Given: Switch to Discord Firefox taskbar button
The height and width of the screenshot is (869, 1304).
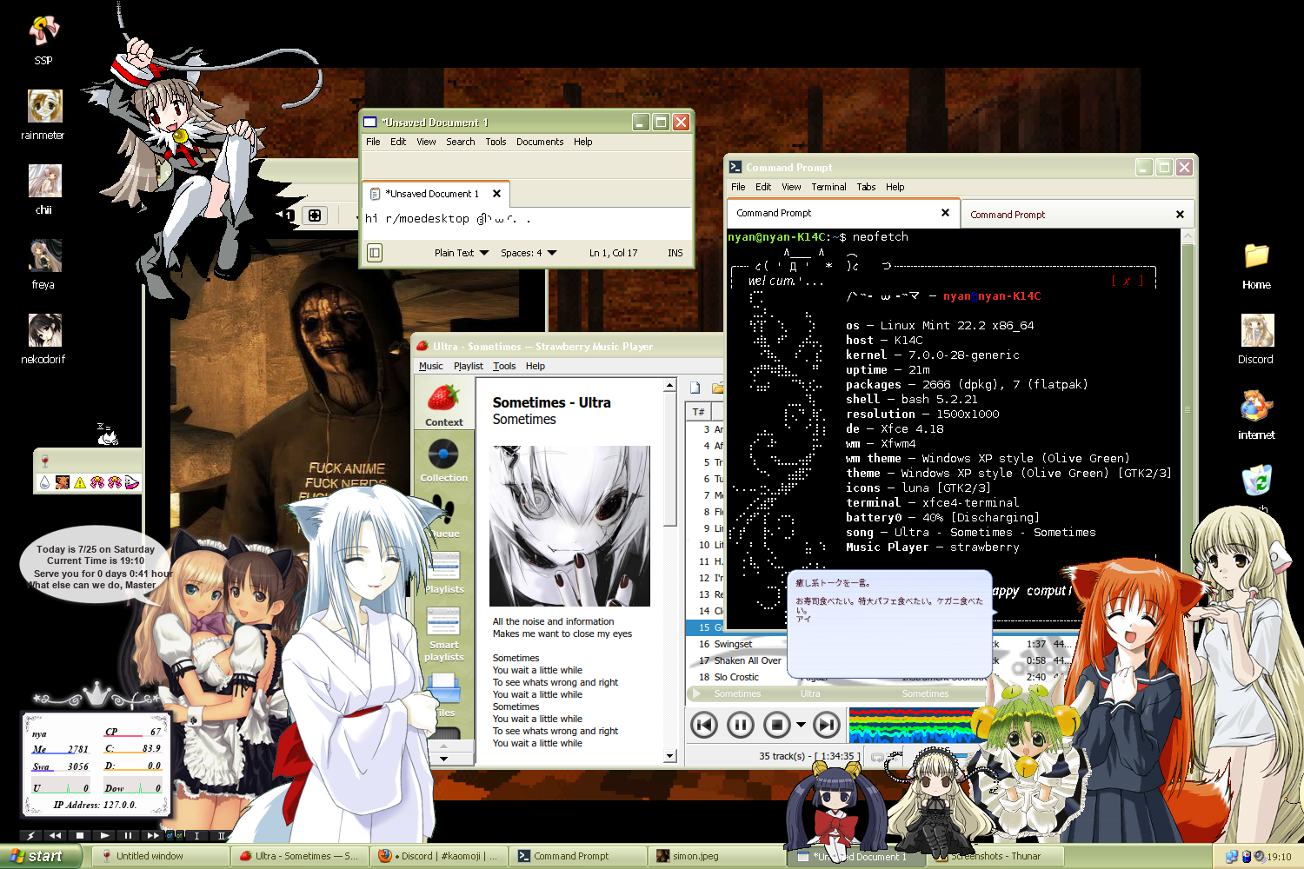Looking at the screenshot, I should (439, 856).
